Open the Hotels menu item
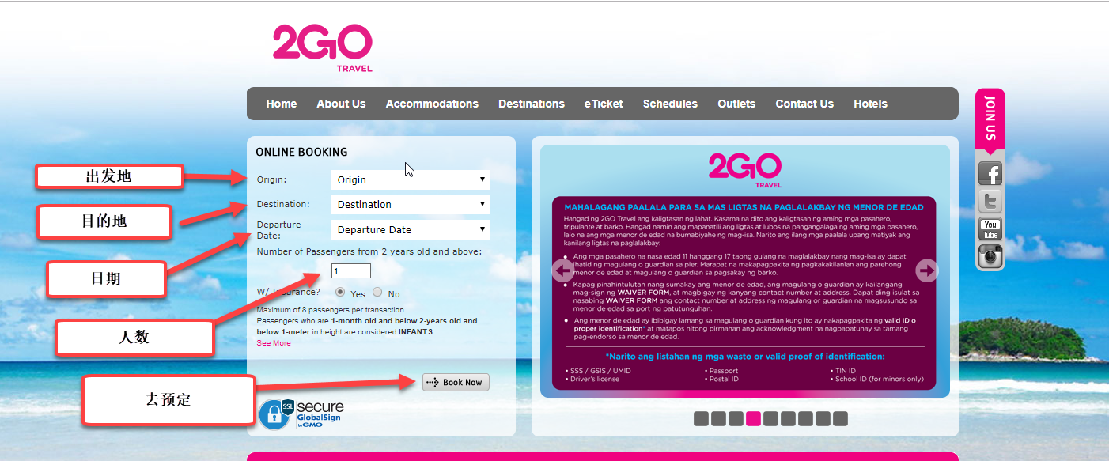The width and height of the screenshot is (1109, 461). pos(870,104)
